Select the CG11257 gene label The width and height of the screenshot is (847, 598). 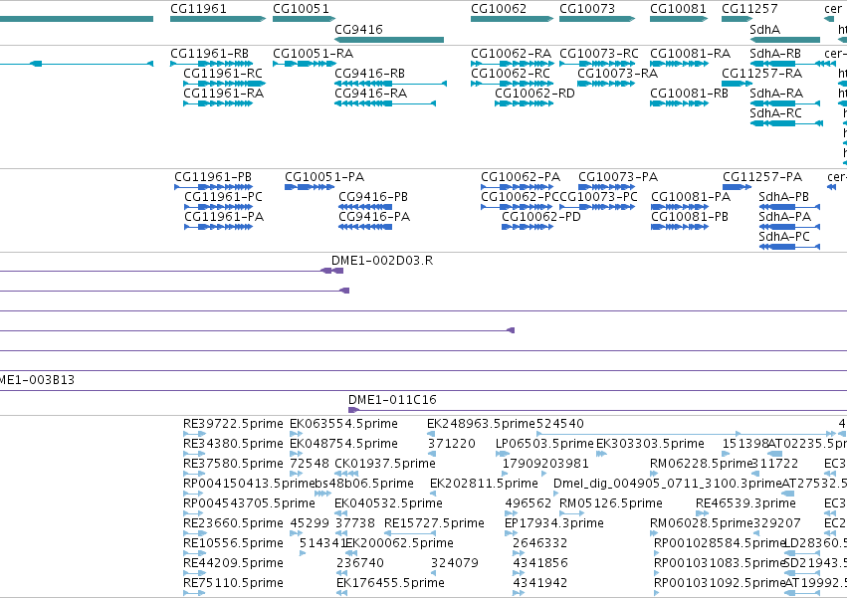coord(749,9)
